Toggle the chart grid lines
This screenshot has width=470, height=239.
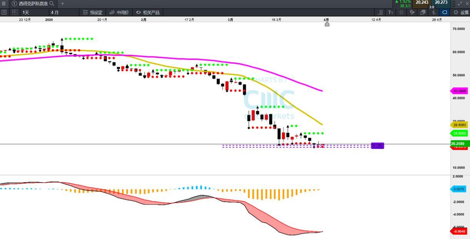pyautogui.click(x=401, y=12)
